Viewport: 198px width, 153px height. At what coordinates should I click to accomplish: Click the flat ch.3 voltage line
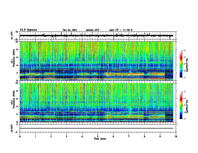(x=96, y=128)
